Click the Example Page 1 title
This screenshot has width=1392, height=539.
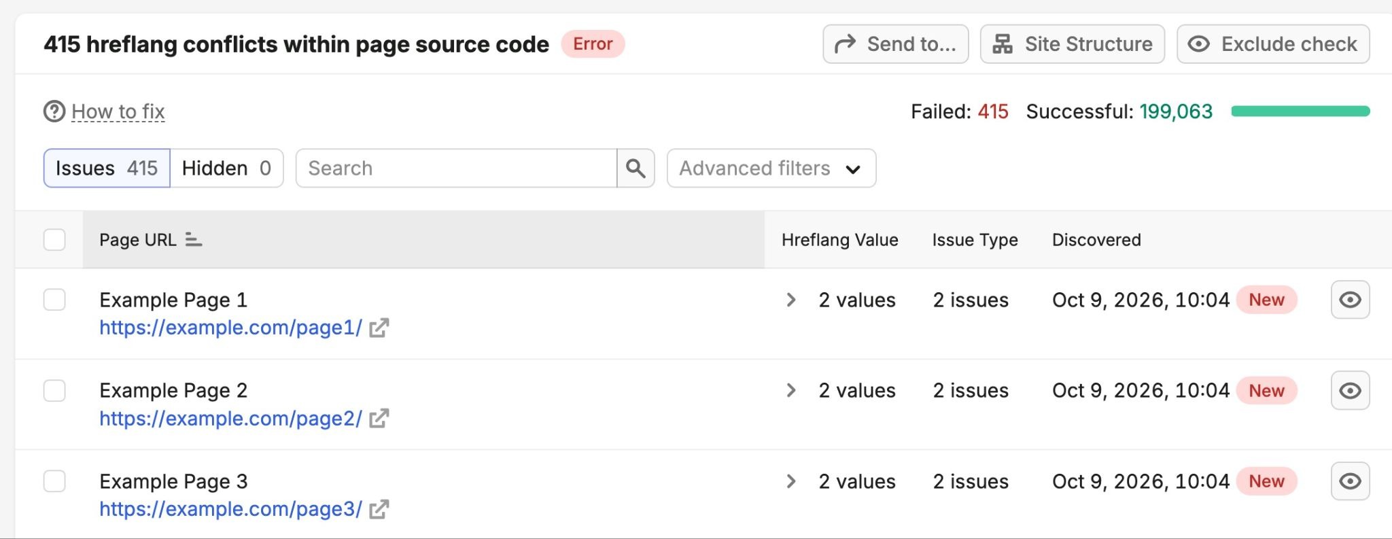(x=173, y=300)
